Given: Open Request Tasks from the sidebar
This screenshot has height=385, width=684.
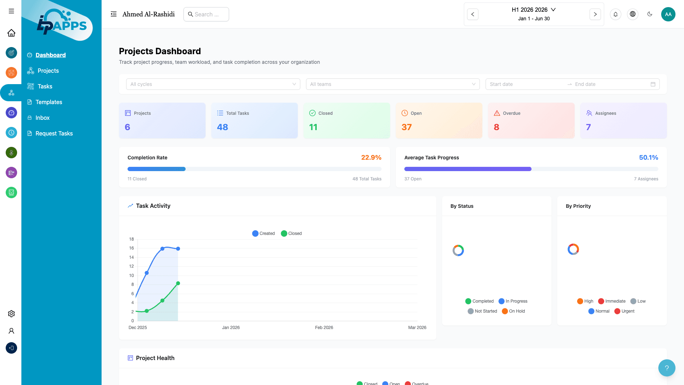Looking at the screenshot, I should click(54, 133).
